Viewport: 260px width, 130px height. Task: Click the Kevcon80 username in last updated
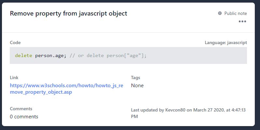click(x=175, y=110)
